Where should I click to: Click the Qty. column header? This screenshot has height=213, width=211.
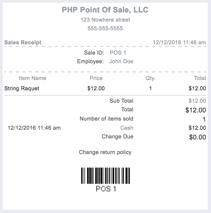coord(150,78)
